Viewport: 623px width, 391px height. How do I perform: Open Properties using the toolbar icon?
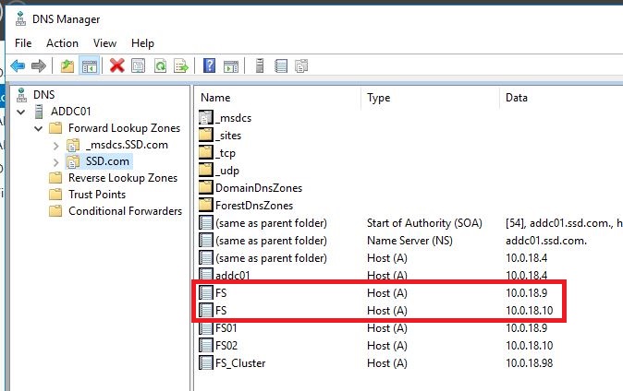139,65
